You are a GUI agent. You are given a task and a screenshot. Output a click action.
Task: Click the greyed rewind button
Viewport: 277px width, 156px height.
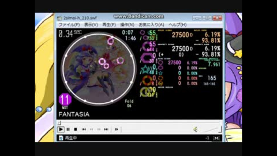pos(91,129)
